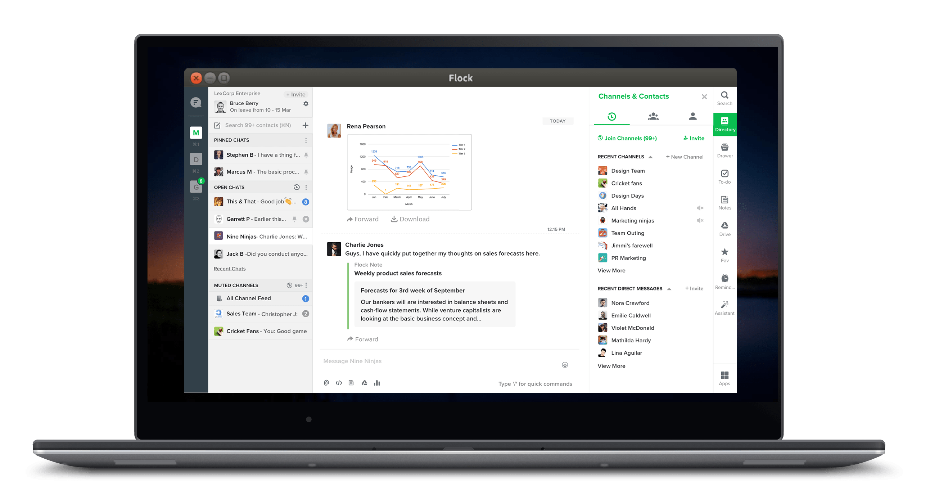The width and height of the screenshot is (930, 504).
Task: Toggle mute on Marketing Ninjas channel
Action: tap(700, 220)
